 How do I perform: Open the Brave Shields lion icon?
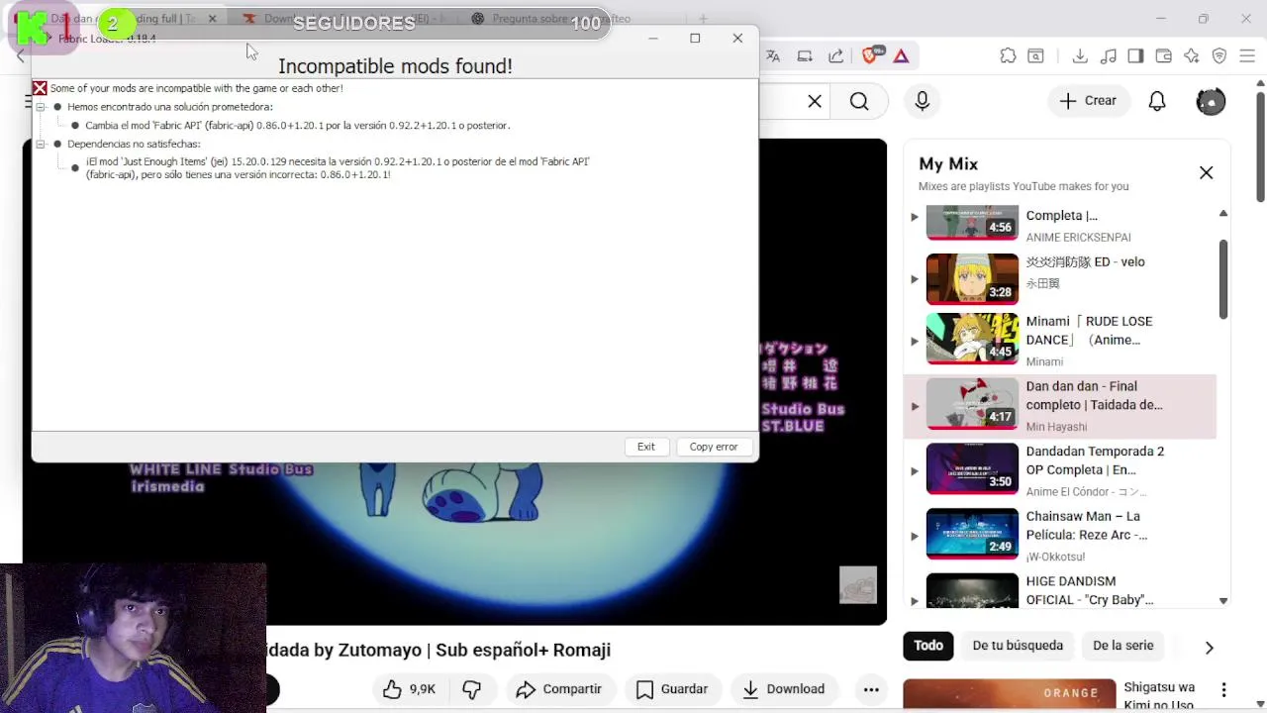coord(870,56)
